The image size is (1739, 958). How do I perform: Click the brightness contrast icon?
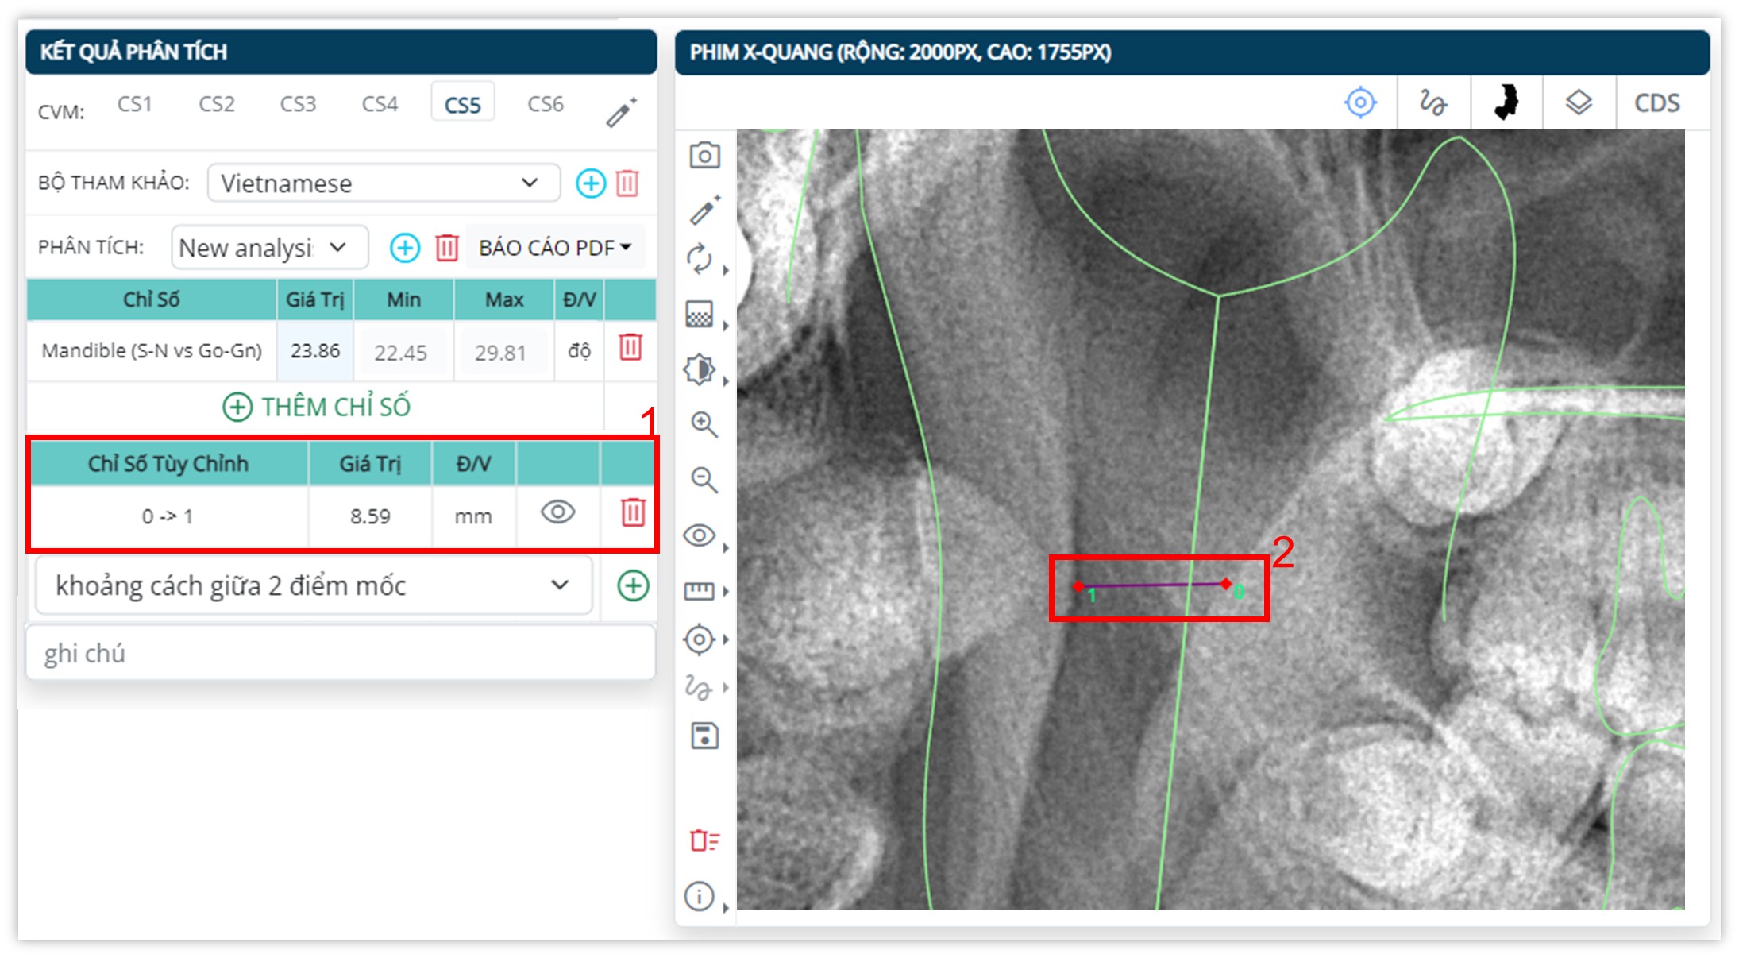pyautogui.click(x=699, y=369)
